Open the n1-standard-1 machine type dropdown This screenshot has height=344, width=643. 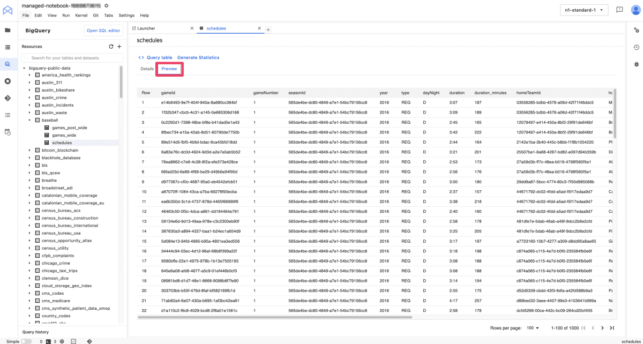tap(584, 10)
